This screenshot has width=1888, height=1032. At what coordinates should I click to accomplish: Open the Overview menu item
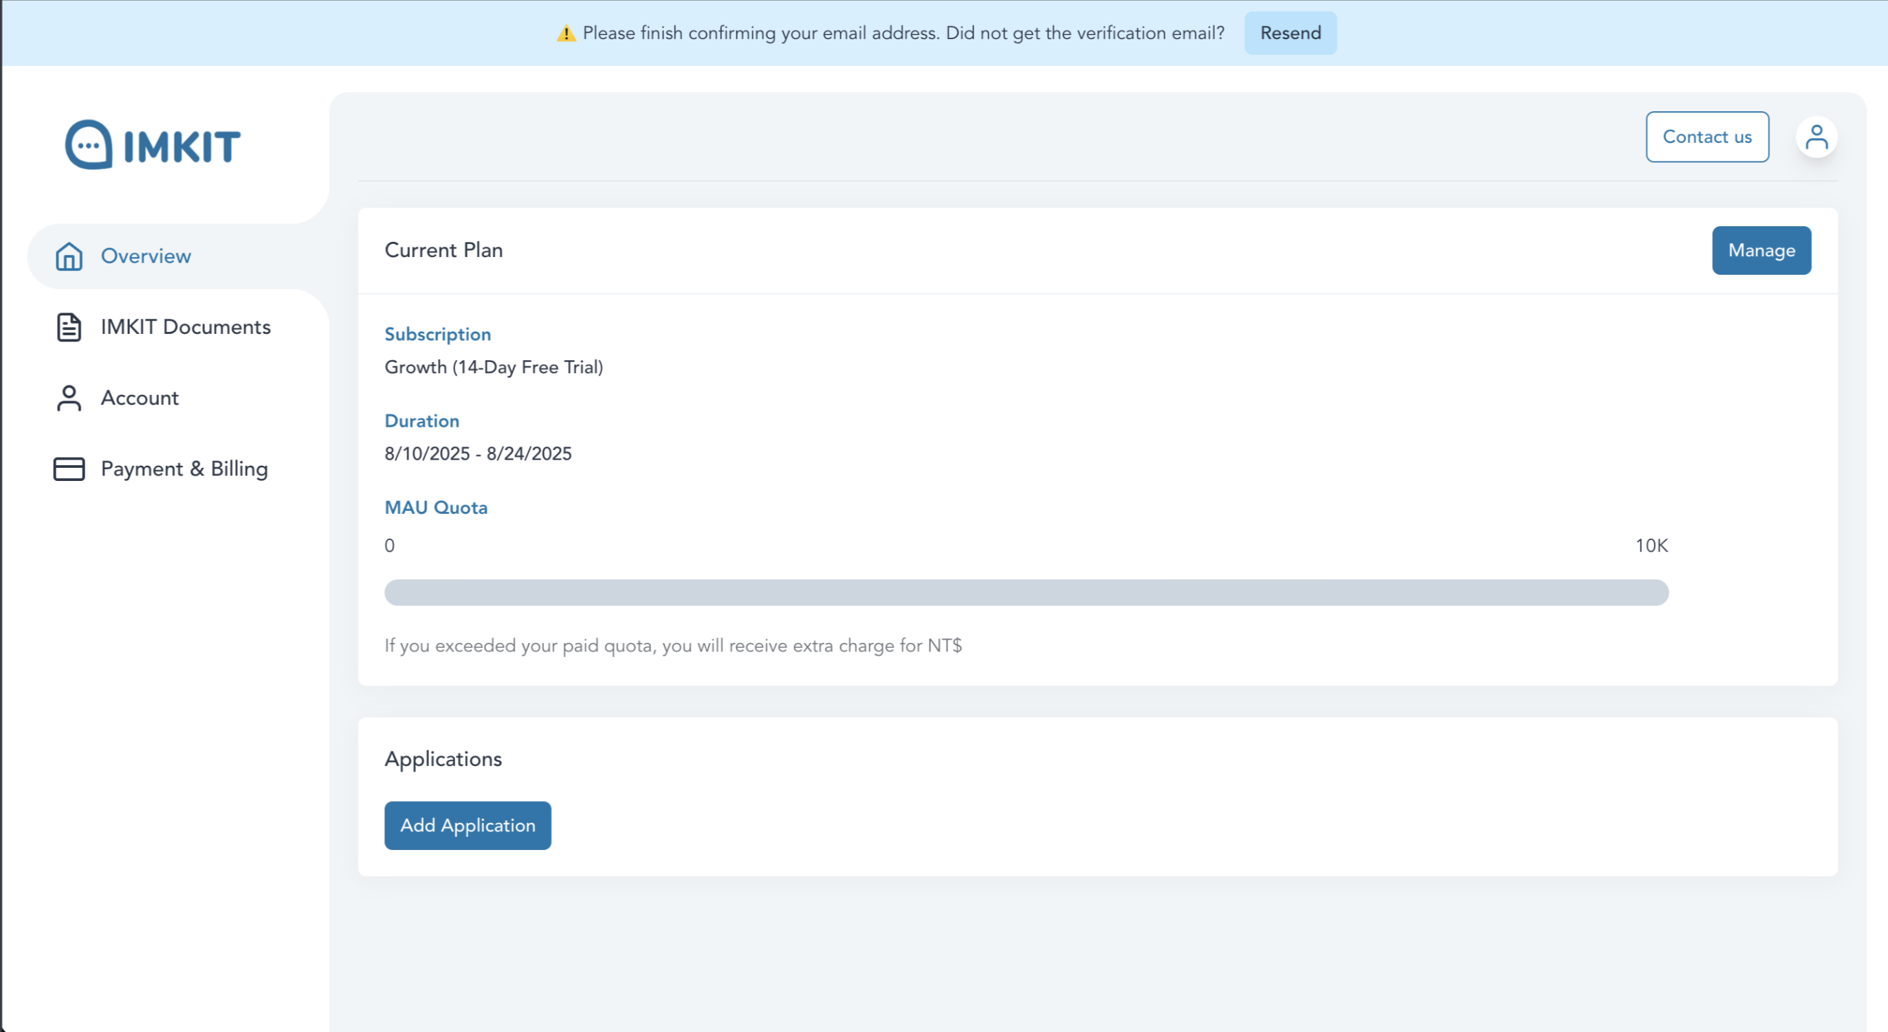coord(146,256)
